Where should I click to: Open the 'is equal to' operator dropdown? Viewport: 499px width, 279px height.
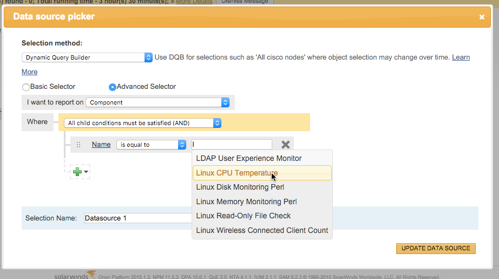151,145
